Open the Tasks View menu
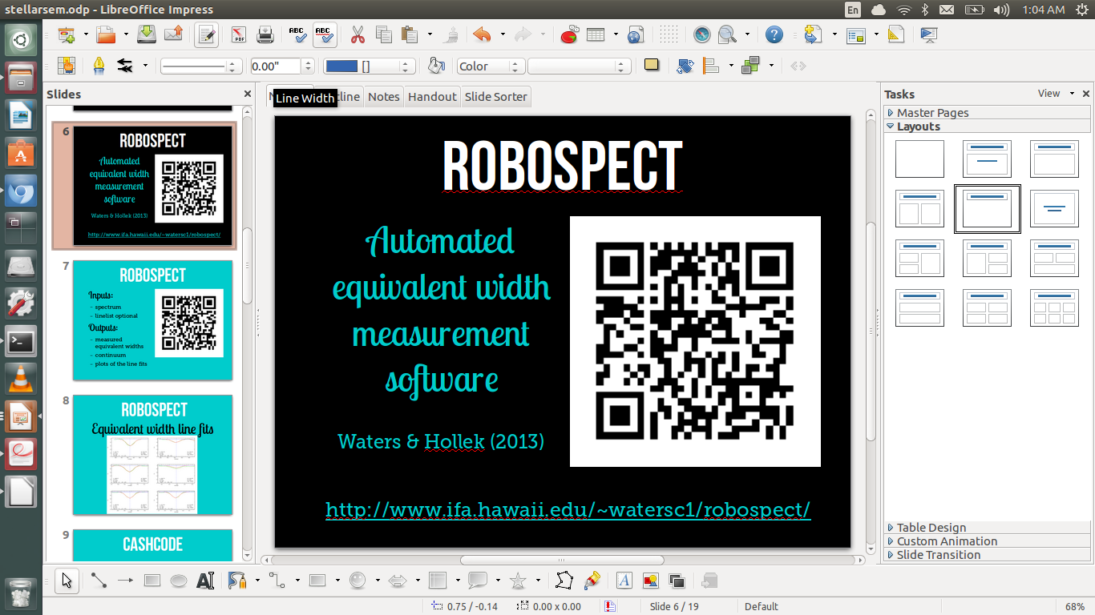Screen dimensions: 1095x615 tap(1055, 94)
